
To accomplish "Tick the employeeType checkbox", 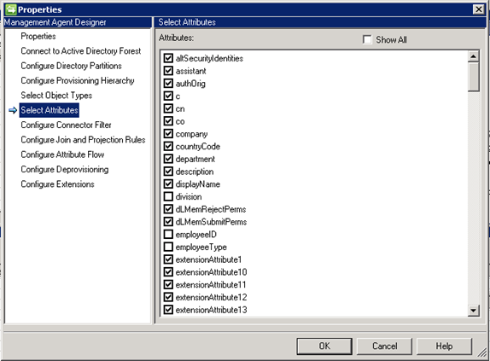I will tap(168, 247).
